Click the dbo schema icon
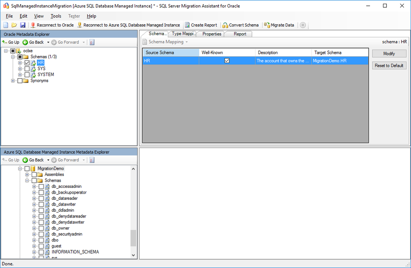 point(47,240)
